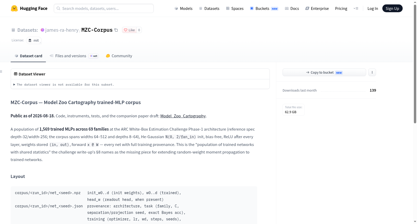Click the Layout heading
Image resolution: width=417 pixels, height=224 pixels.
pos(18,176)
